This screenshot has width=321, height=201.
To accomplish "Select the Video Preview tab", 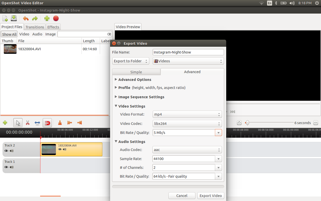I will (128, 27).
